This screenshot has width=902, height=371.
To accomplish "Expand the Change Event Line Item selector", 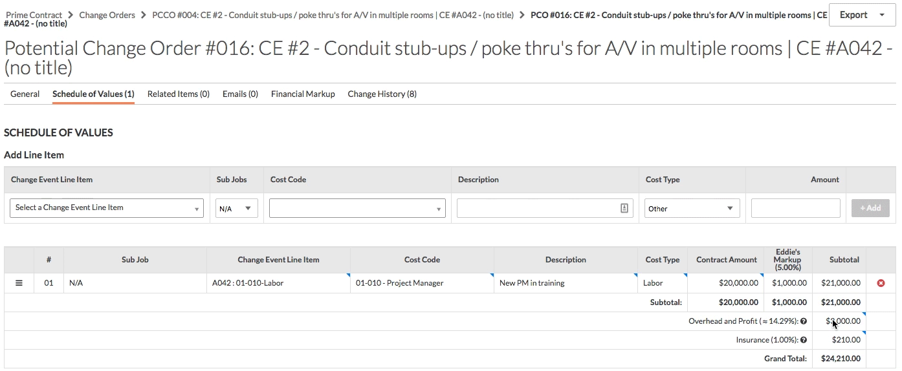I will (107, 208).
